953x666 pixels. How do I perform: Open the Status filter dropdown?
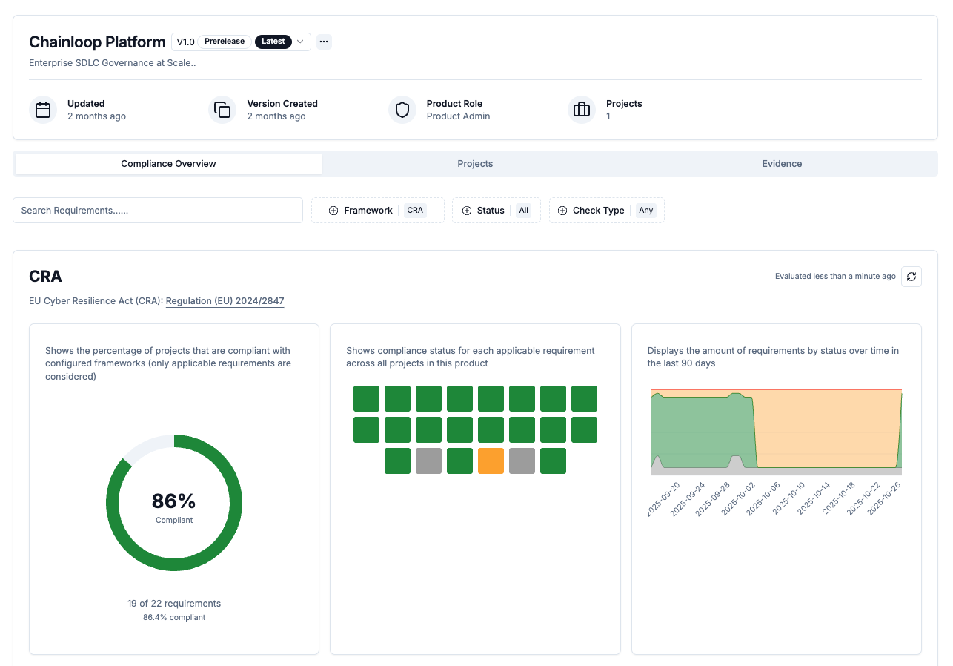[x=497, y=211]
